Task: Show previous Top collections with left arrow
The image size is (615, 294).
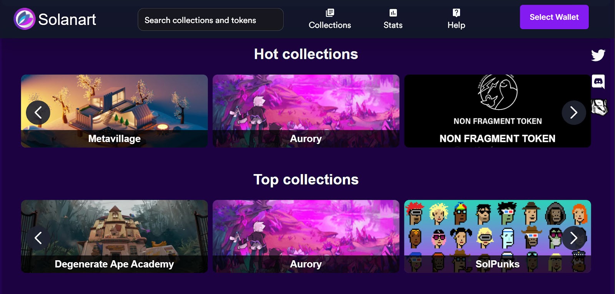Action: pyautogui.click(x=38, y=238)
